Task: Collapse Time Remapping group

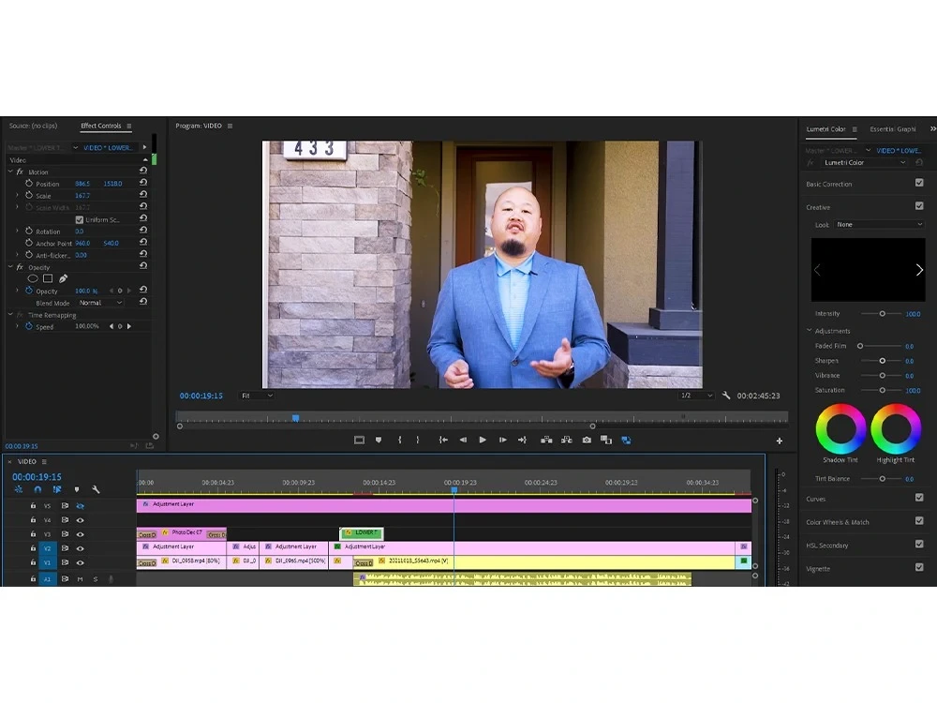Action: (x=10, y=314)
